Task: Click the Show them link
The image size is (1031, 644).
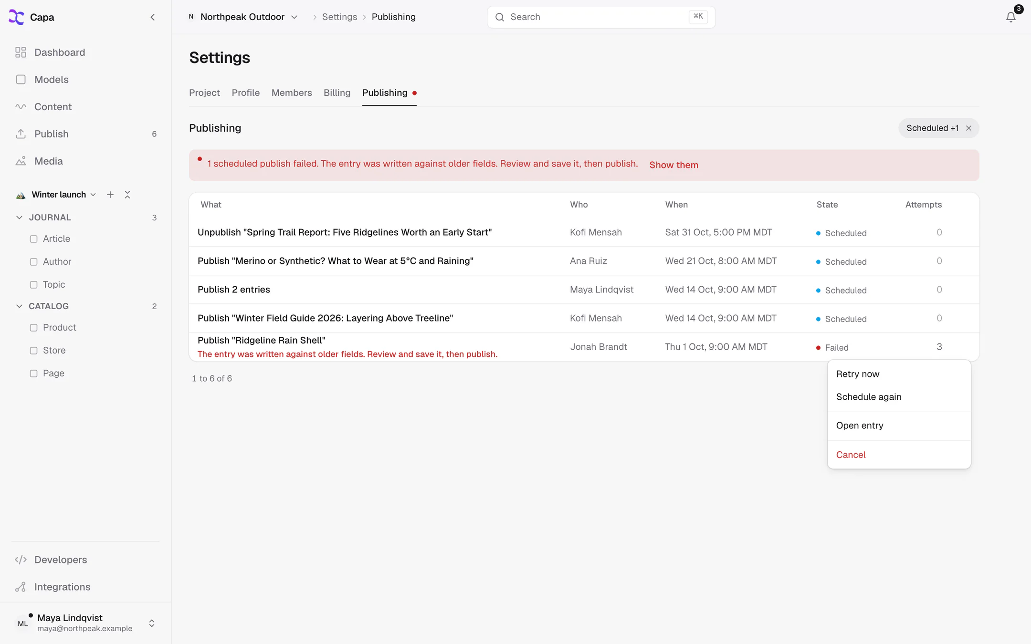Action: point(673,165)
